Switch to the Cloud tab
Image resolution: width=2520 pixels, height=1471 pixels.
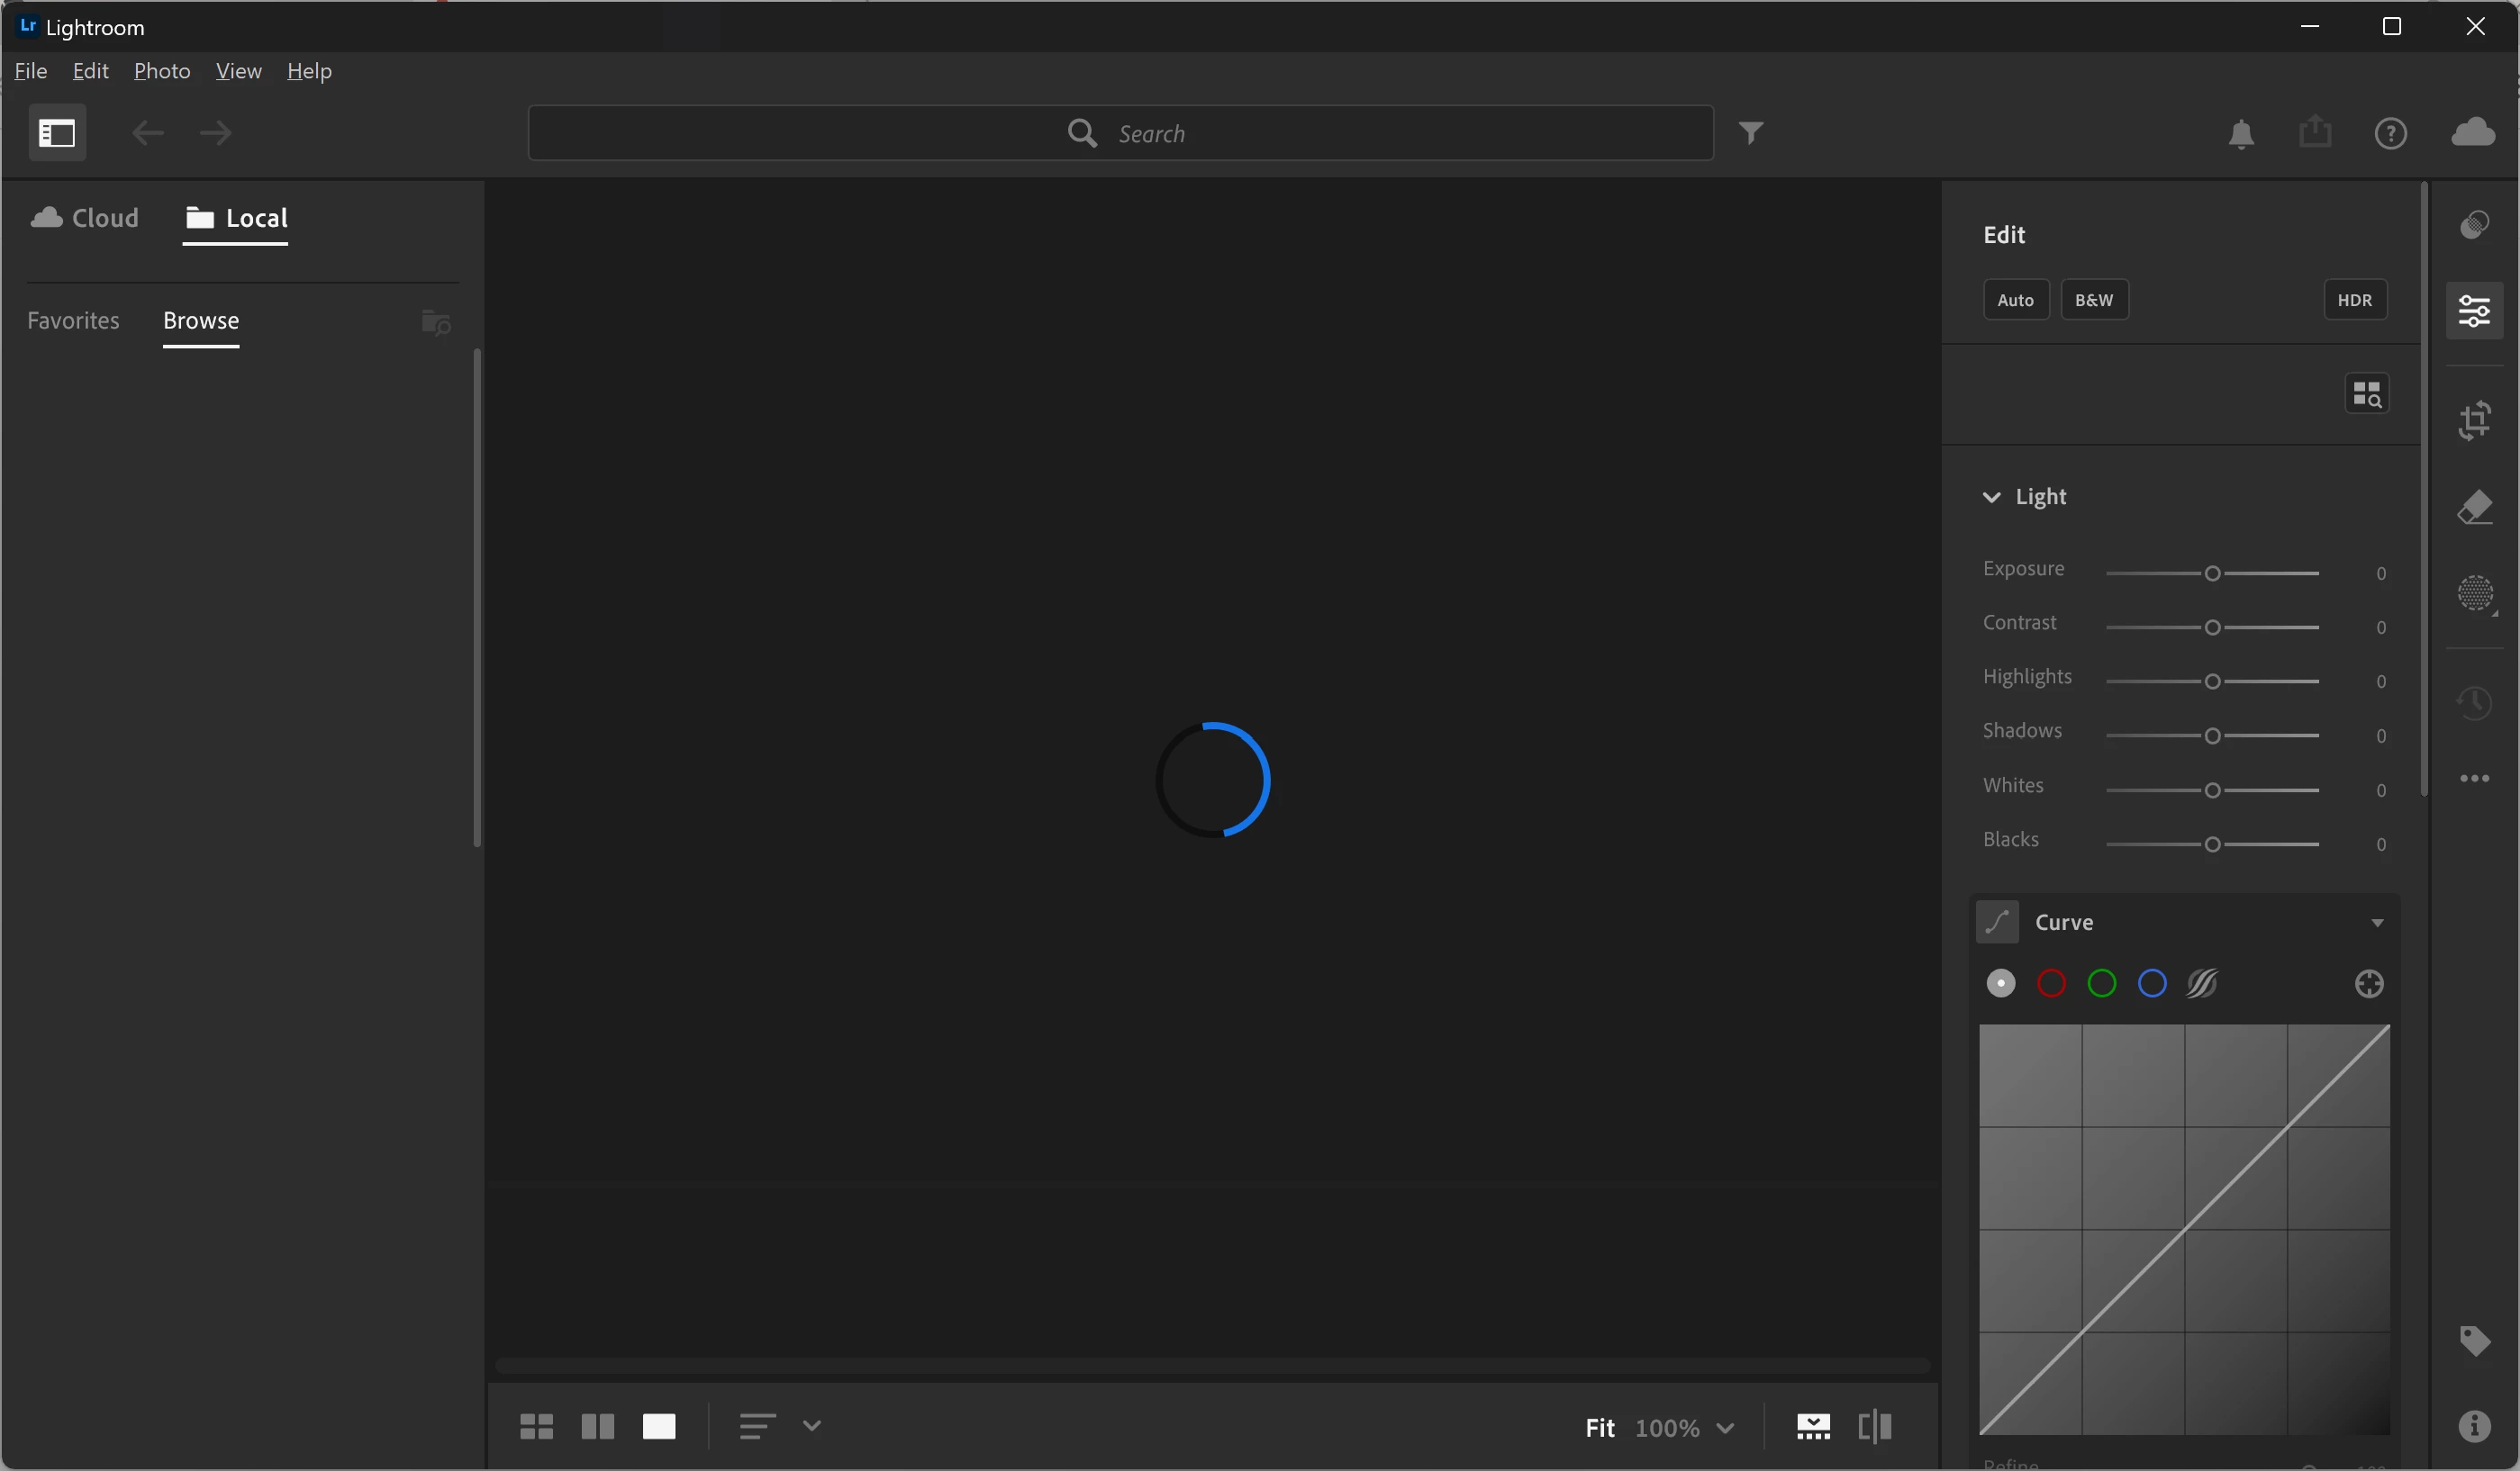[85, 218]
